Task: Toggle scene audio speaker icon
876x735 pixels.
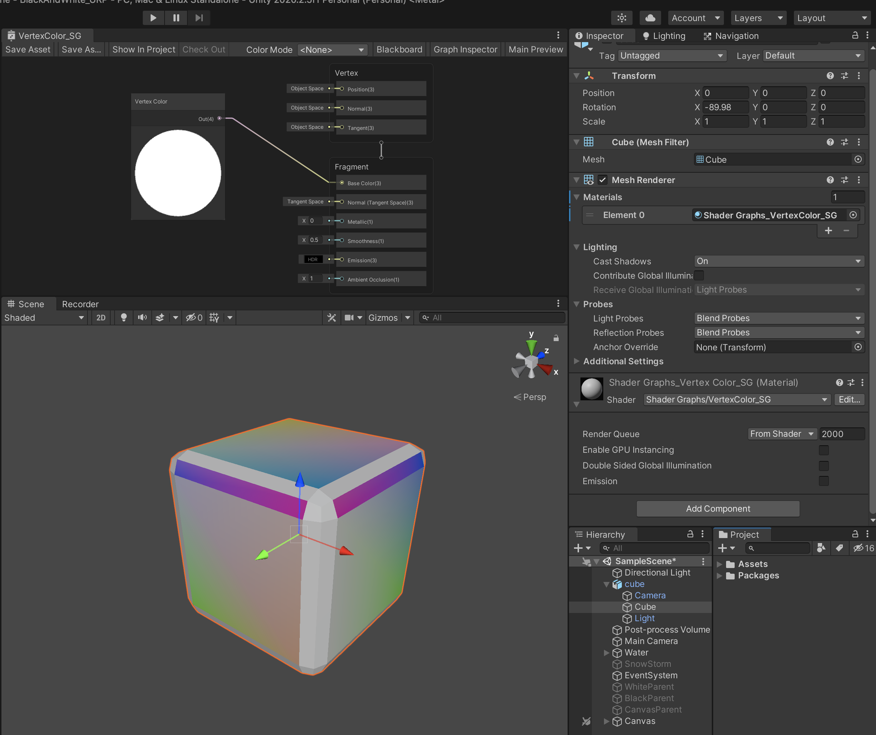Action: tap(142, 318)
